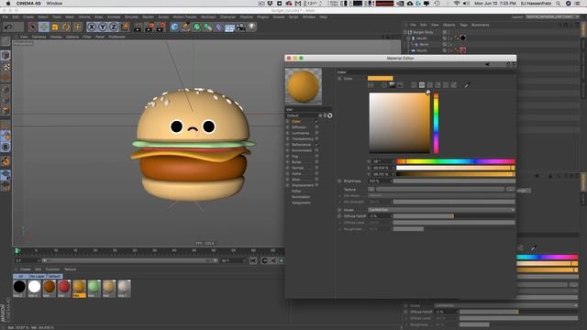Toggle the Reflectance channel checkbox
587x330 pixels.
[316, 145]
